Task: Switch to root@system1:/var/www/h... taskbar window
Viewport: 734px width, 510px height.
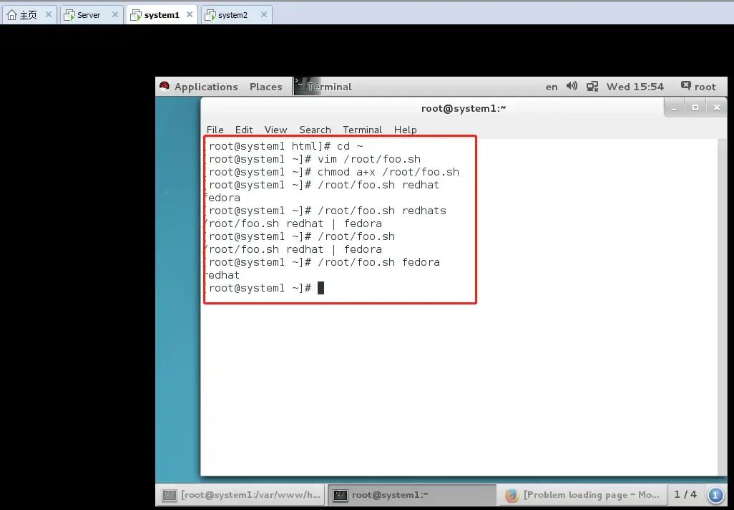Action: pos(240,495)
